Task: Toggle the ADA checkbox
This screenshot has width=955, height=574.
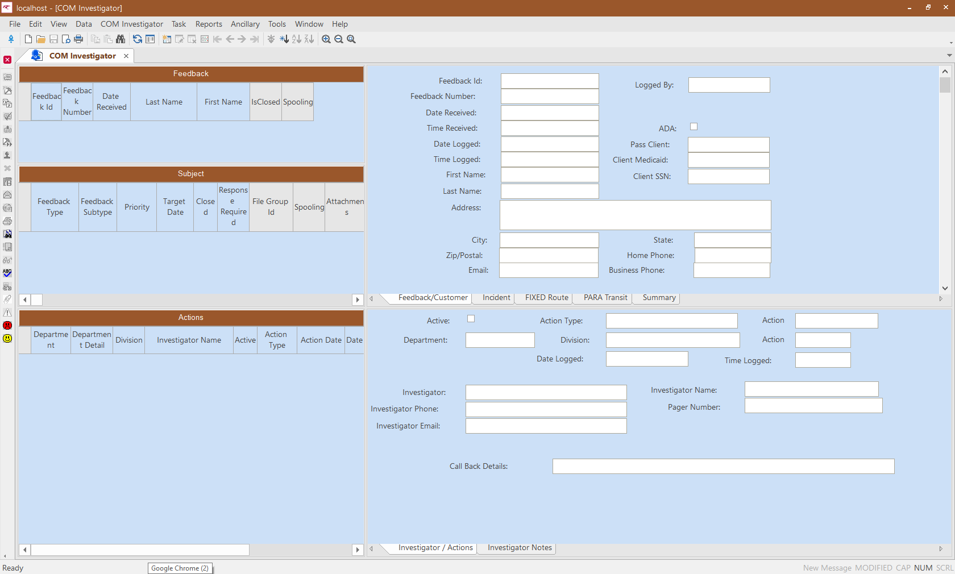Action: pyautogui.click(x=694, y=126)
